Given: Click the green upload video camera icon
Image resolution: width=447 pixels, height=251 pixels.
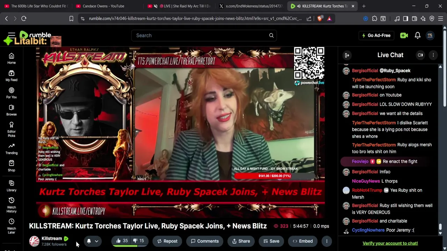Looking at the screenshot, I should 404,35.
